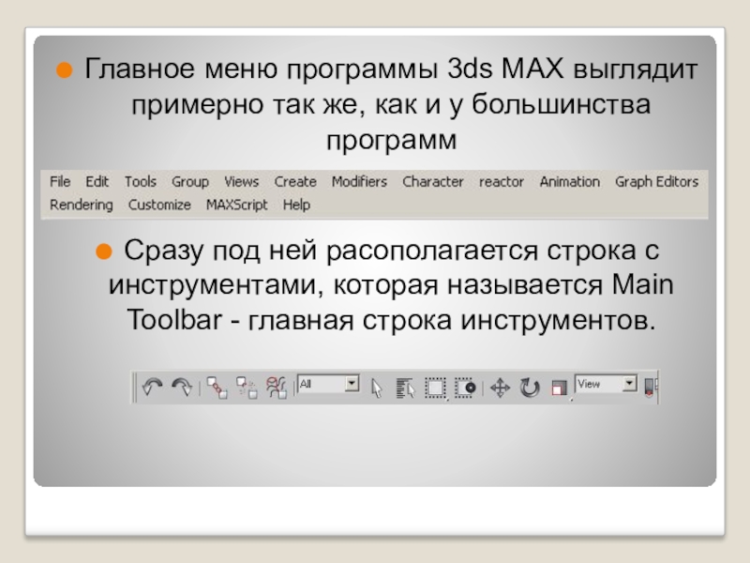Select the Bind to Space Warp tool

(x=277, y=388)
